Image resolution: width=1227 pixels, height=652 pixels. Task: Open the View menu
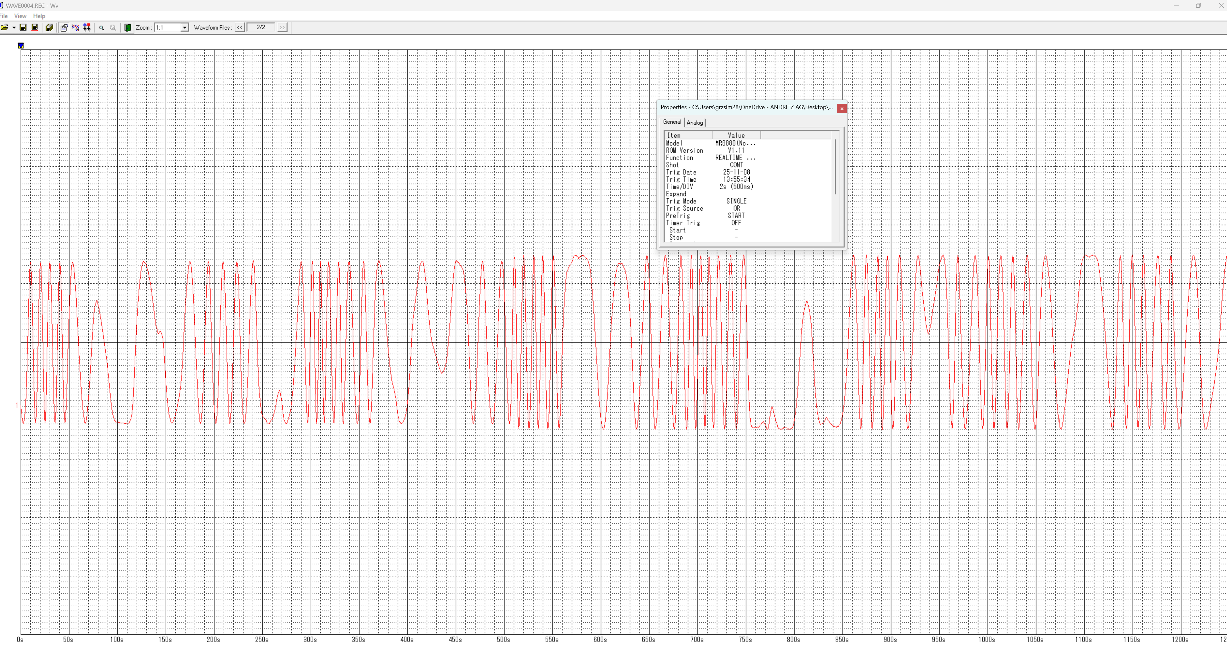click(20, 16)
